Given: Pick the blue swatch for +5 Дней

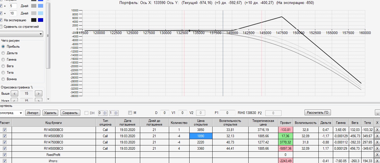Looking at the screenshot, I should tap(41, 6).
